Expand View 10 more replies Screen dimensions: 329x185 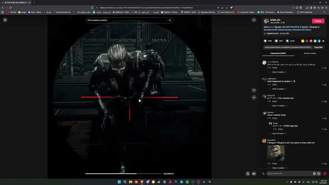[279, 134]
